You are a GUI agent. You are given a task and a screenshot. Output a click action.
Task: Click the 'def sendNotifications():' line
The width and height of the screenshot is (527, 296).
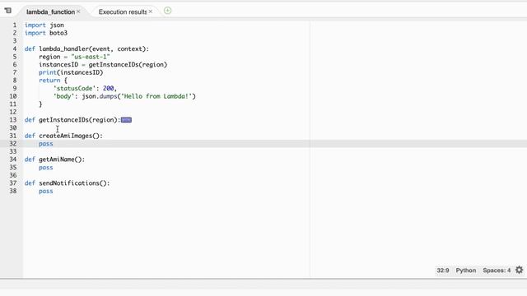click(68, 183)
